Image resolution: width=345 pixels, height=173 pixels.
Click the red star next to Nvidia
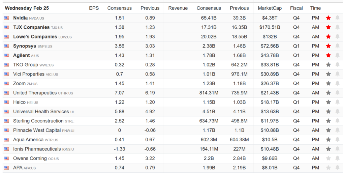pyautogui.click(x=328, y=18)
